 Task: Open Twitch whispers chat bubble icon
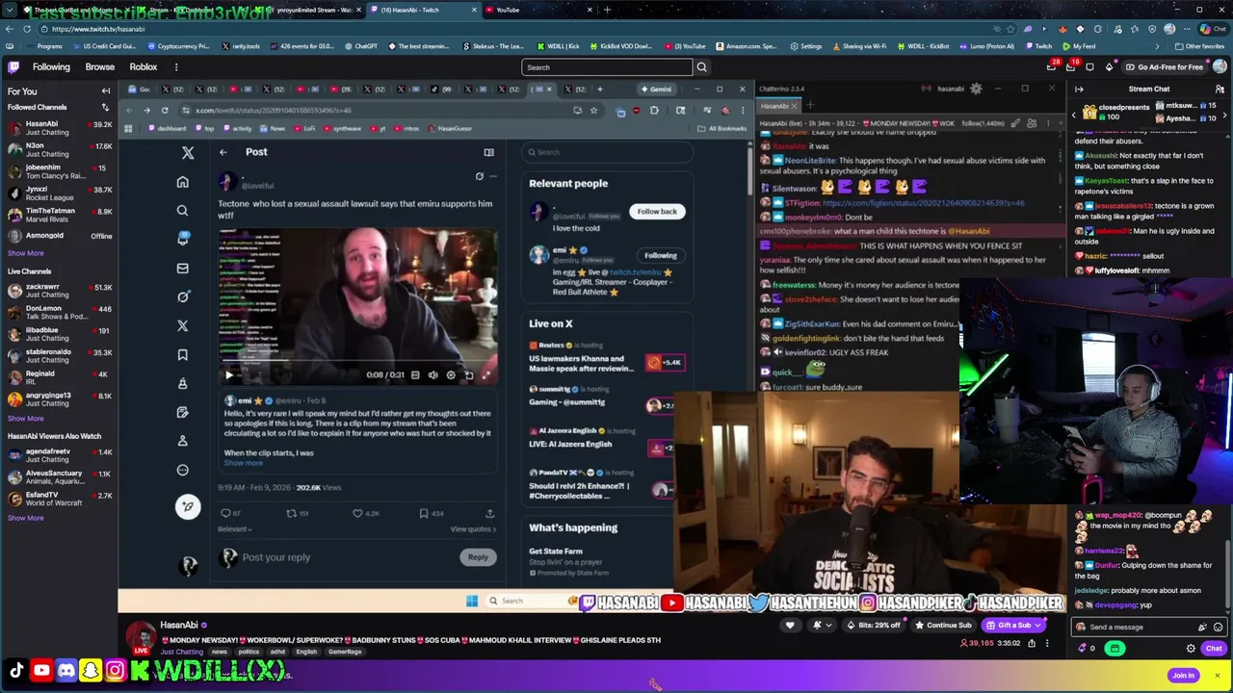(x=1089, y=66)
